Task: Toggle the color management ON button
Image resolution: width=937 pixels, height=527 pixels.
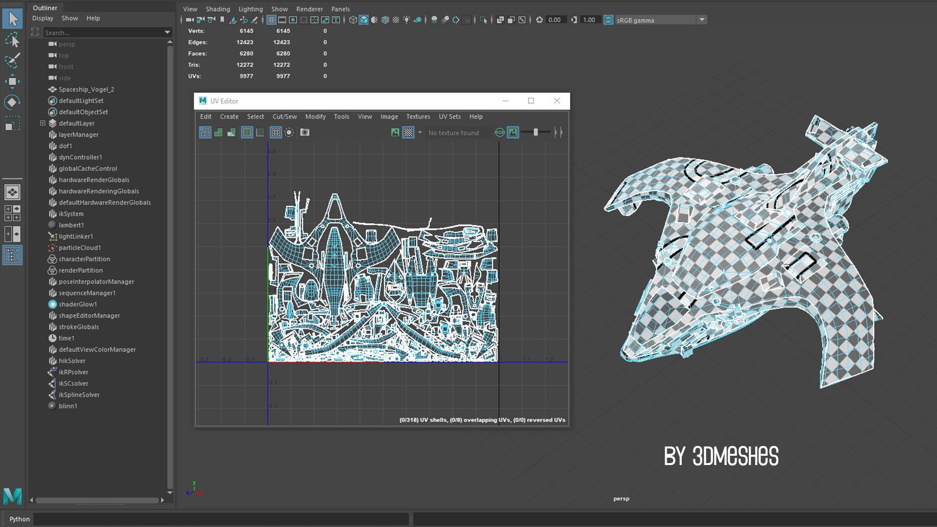Action: click(608, 20)
